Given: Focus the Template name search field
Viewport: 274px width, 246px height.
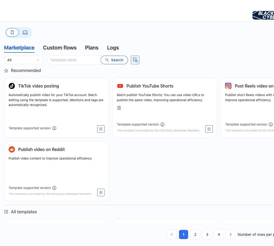Looking at the screenshot, I should coord(74,60).
